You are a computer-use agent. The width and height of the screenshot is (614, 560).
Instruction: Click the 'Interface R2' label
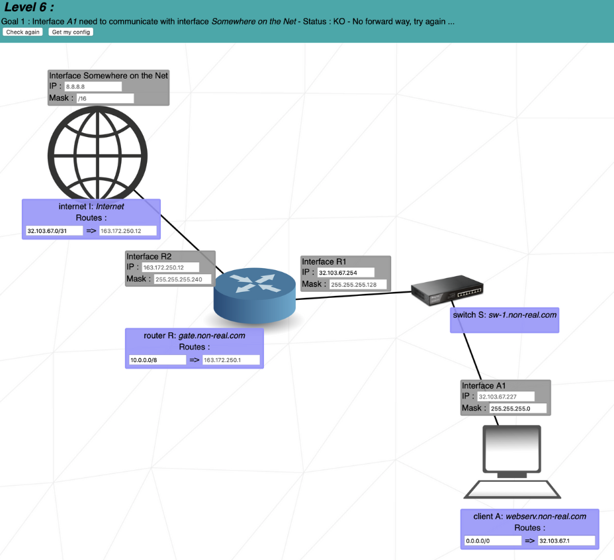(x=149, y=256)
